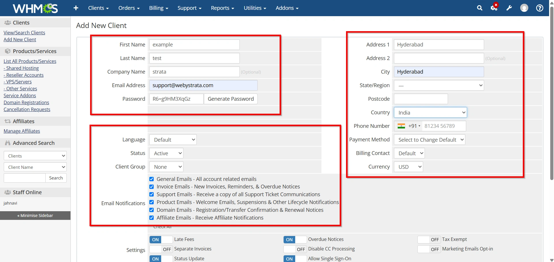This screenshot has width=554, height=262.
Task: Switch the Separate Invoices toggle
Action: pyautogui.click(x=161, y=249)
